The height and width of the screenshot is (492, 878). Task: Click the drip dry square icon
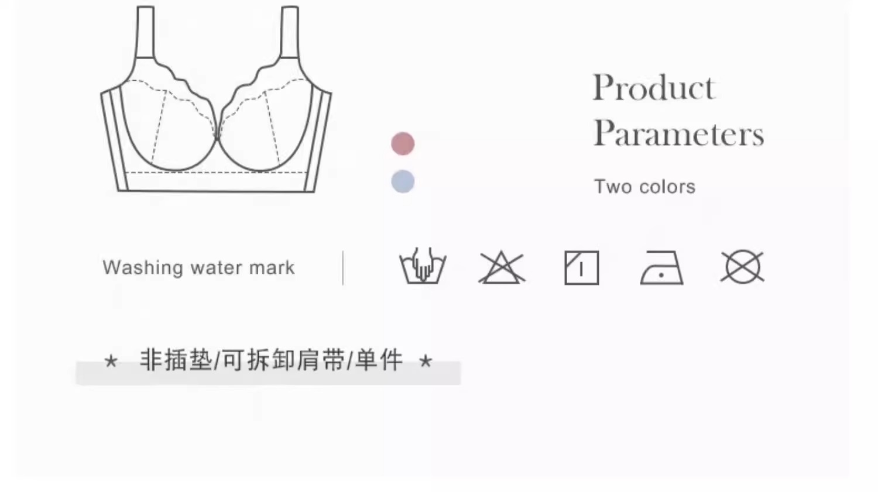tap(581, 268)
